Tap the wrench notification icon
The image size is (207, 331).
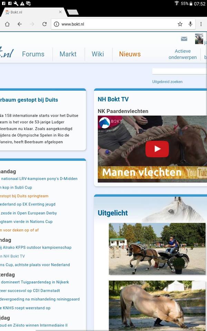pyautogui.click(x=16, y=3)
